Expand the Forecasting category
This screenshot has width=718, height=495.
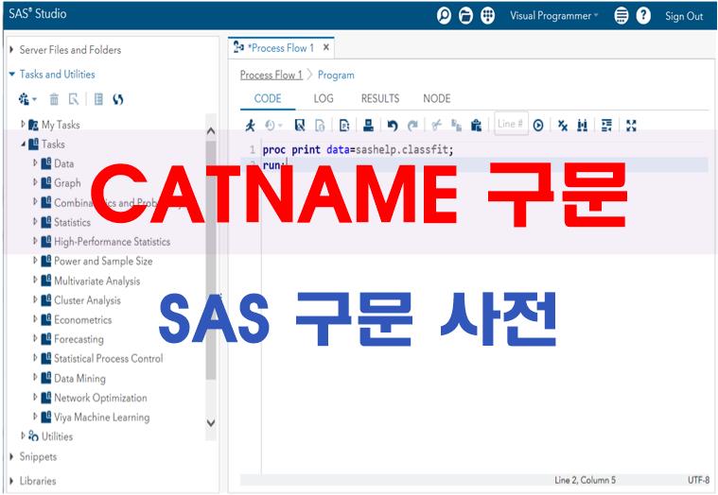[35, 339]
